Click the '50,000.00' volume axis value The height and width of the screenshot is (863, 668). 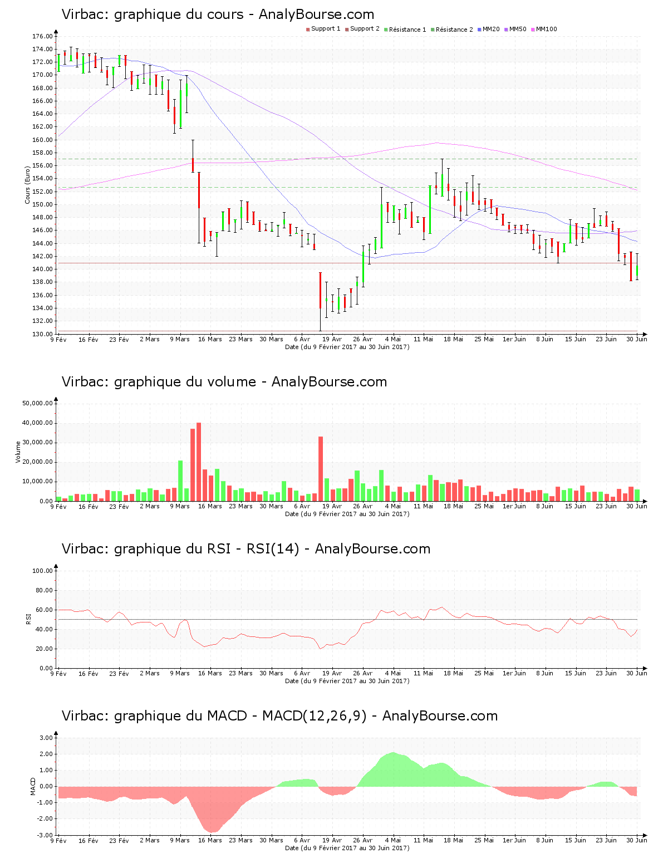click(x=37, y=403)
